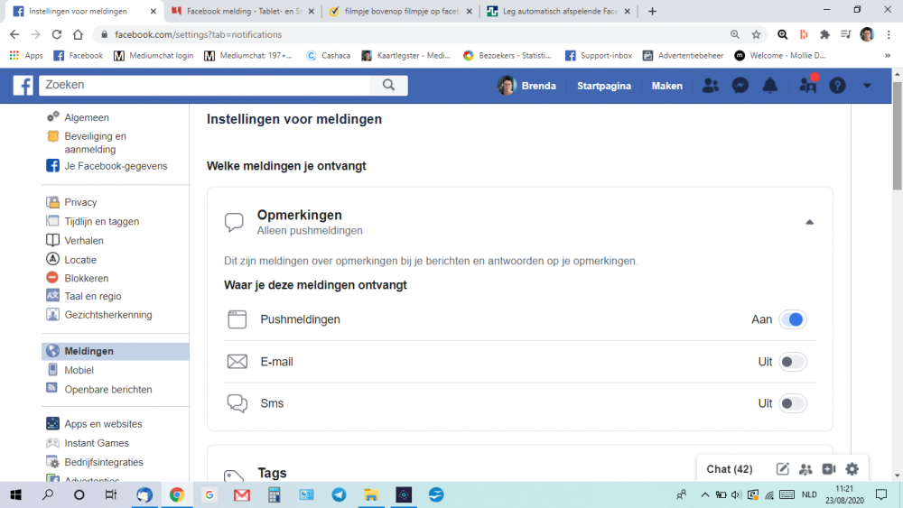Click new message compose icon in chat bar
This screenshot has width=903, height=508.
783,469
